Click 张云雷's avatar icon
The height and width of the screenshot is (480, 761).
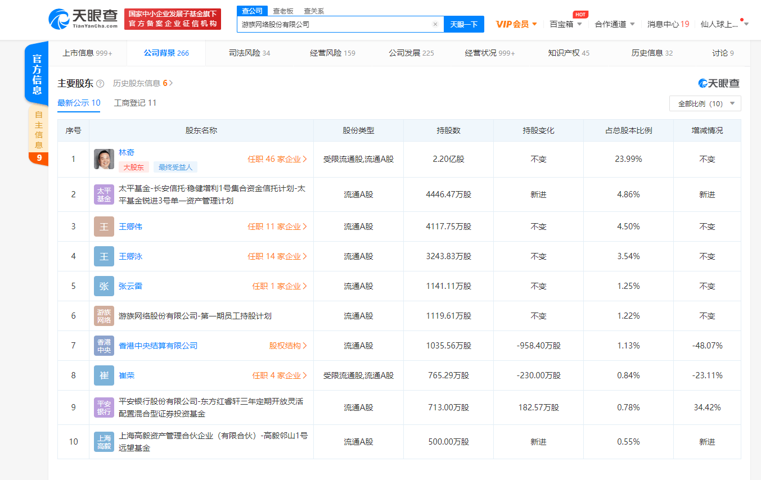(104, 286)
